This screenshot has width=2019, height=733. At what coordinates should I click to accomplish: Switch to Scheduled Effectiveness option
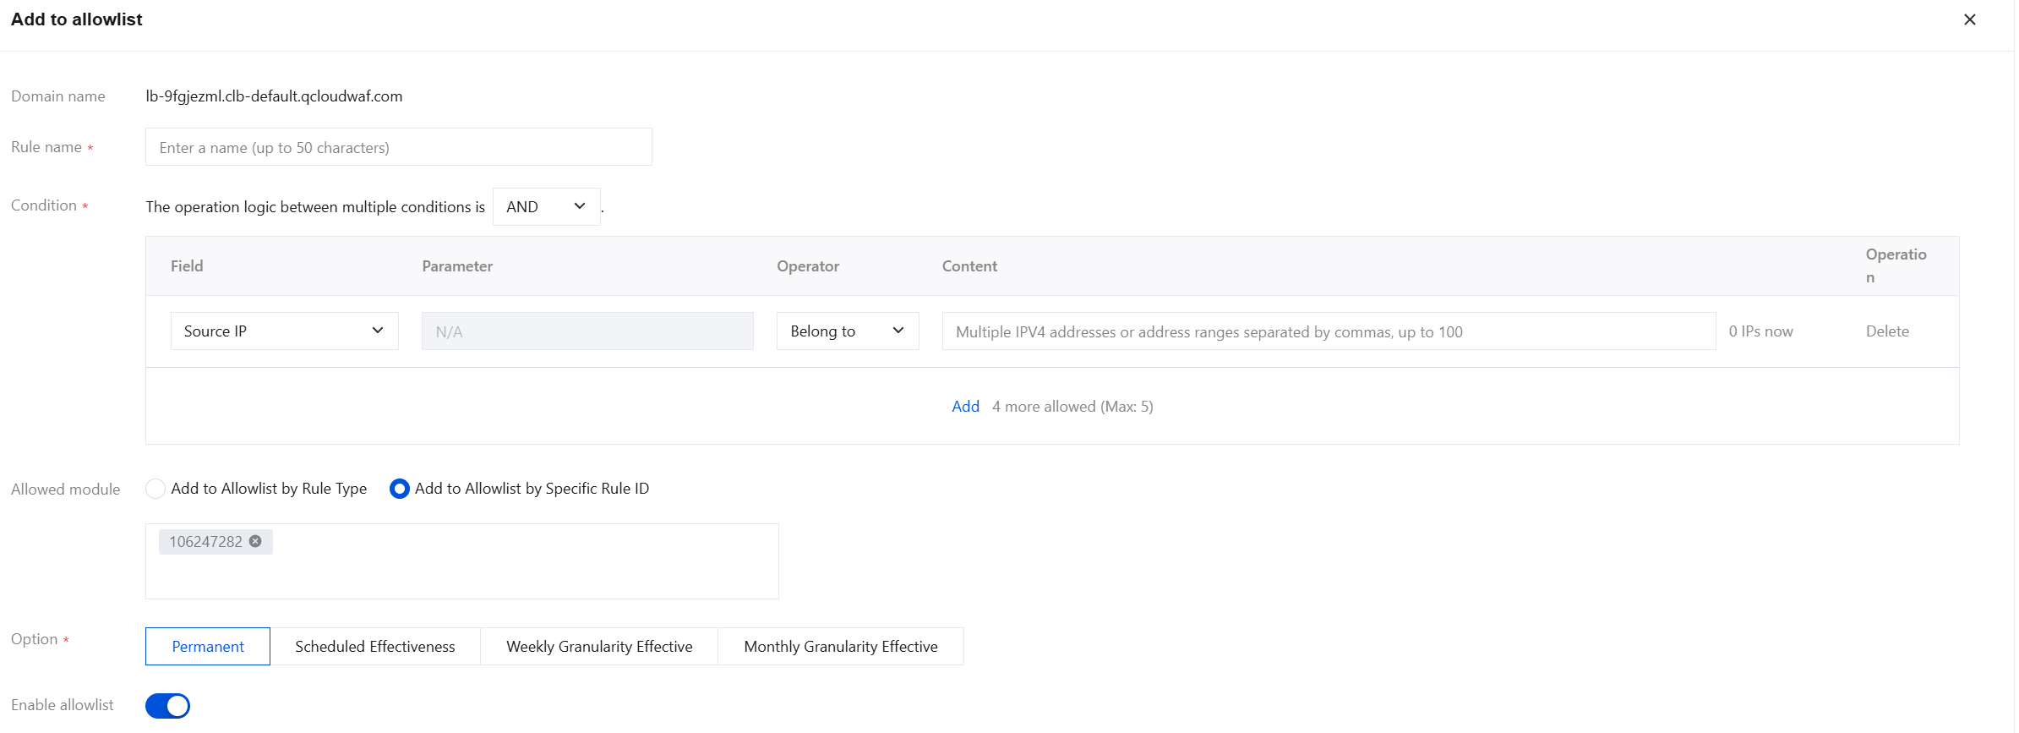(x=375, y=647)
